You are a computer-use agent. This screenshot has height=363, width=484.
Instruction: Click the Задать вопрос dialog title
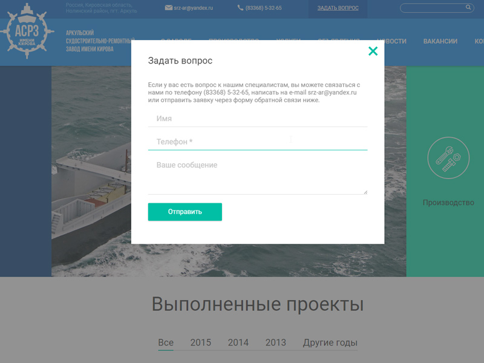[180, 60]
